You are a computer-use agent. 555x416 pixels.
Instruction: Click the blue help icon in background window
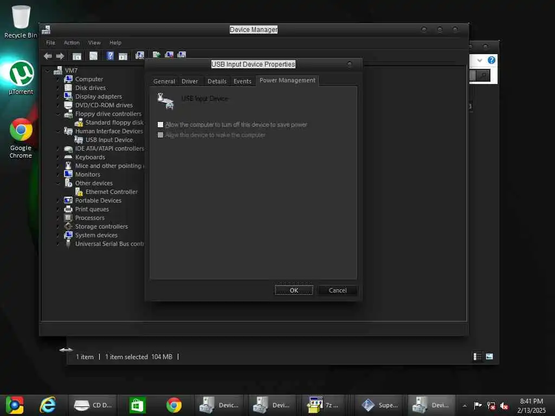tap(491, 60)
